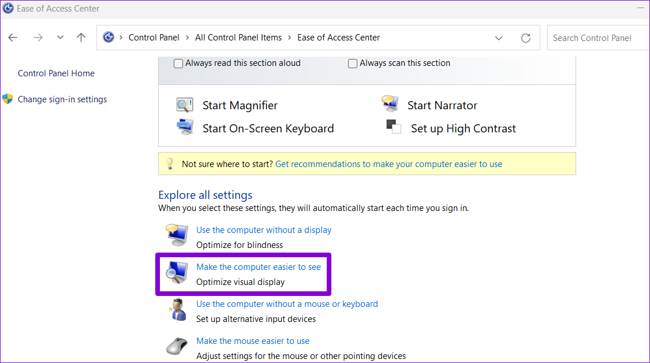650x363 pixels.
Task: Select All Control Panel Items breadcrumb
Action: pos(238,38)
